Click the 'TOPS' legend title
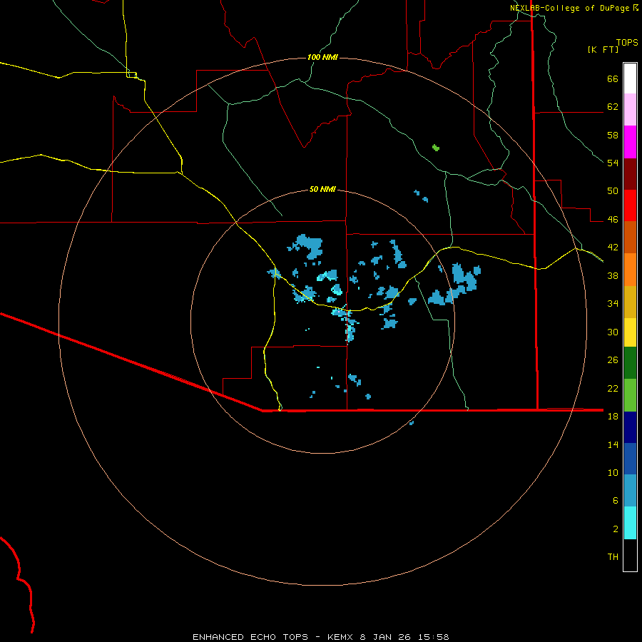The image size is (642, 642). click(x=627, y=42)
